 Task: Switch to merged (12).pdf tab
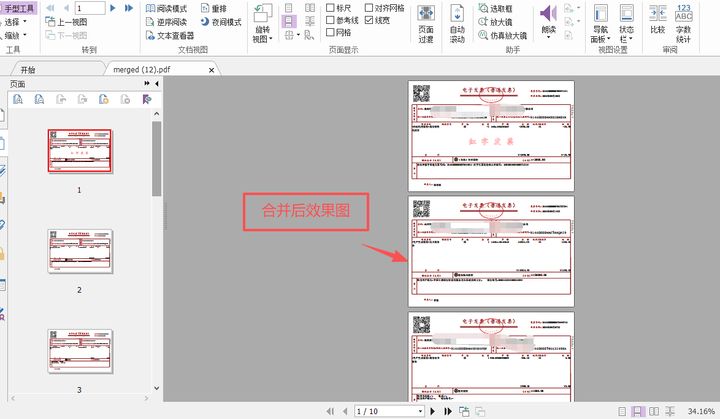(142, 69)
